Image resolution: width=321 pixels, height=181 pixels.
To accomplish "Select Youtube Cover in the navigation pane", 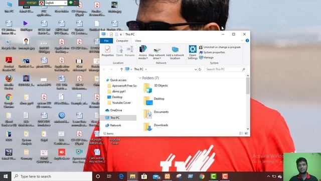I will [x=119, y=103].
